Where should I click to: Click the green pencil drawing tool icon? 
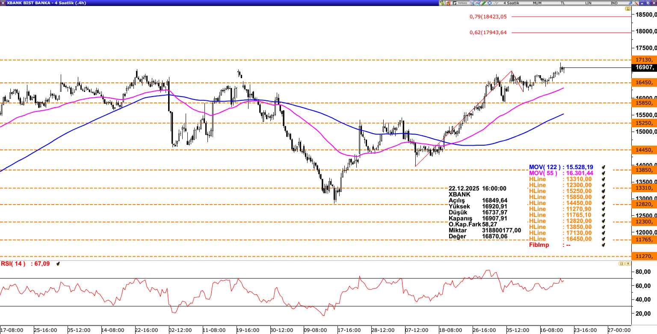point(484,3)
